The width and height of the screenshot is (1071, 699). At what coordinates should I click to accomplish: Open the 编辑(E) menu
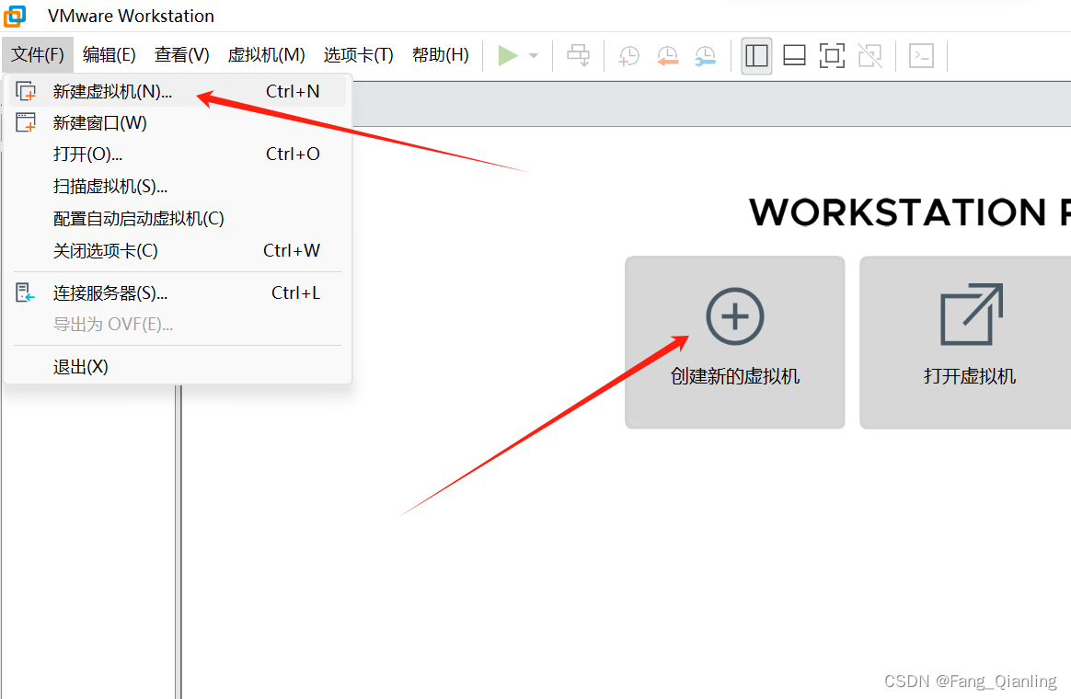pos(109,54)
